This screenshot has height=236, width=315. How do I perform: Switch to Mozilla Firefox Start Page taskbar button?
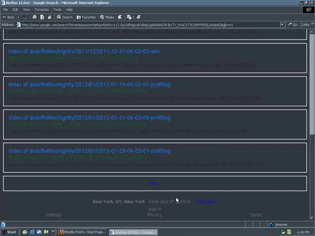click(x=83, y=232)
